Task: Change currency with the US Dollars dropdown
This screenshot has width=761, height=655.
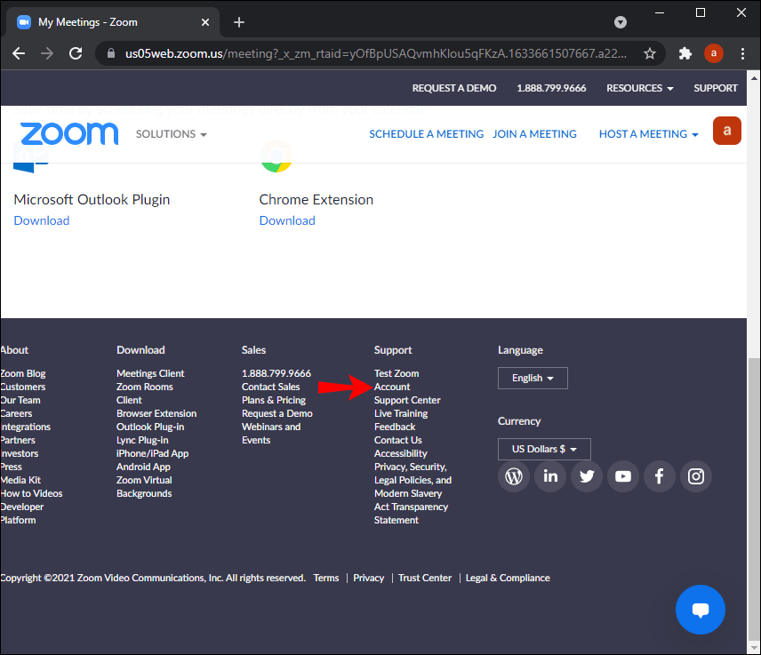Action: tap(544, 449)
